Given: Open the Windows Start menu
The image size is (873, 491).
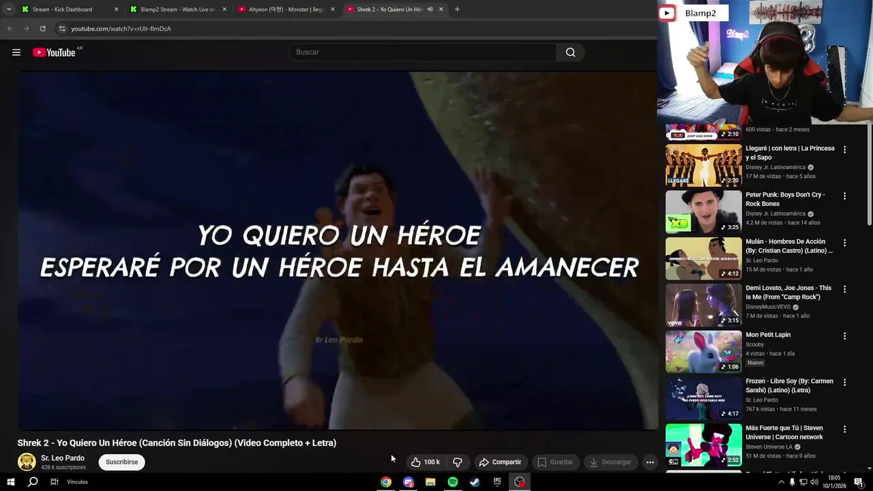Looking at the screenshot, I should [10, 482].
